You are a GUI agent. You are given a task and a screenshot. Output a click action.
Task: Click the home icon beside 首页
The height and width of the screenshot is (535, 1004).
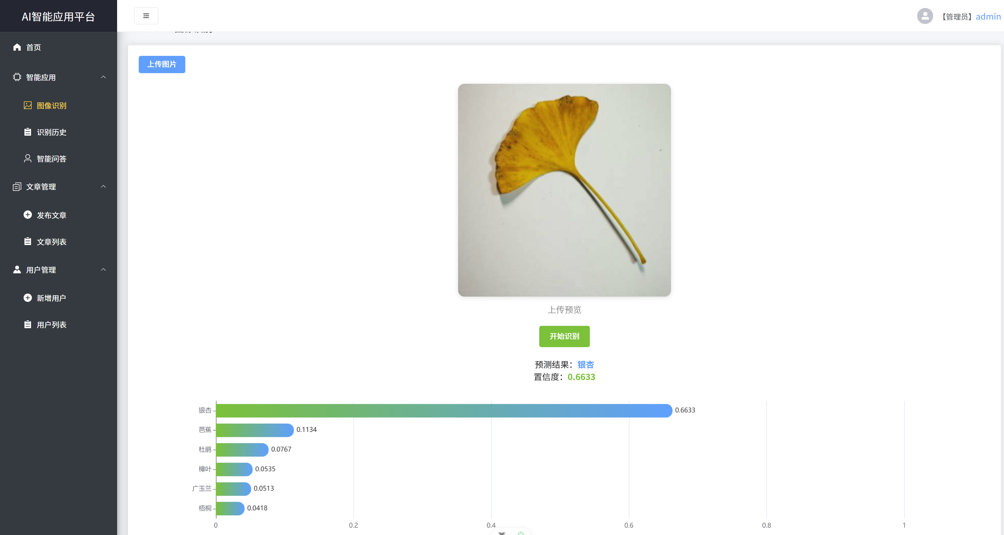click(x=17, y=47)
